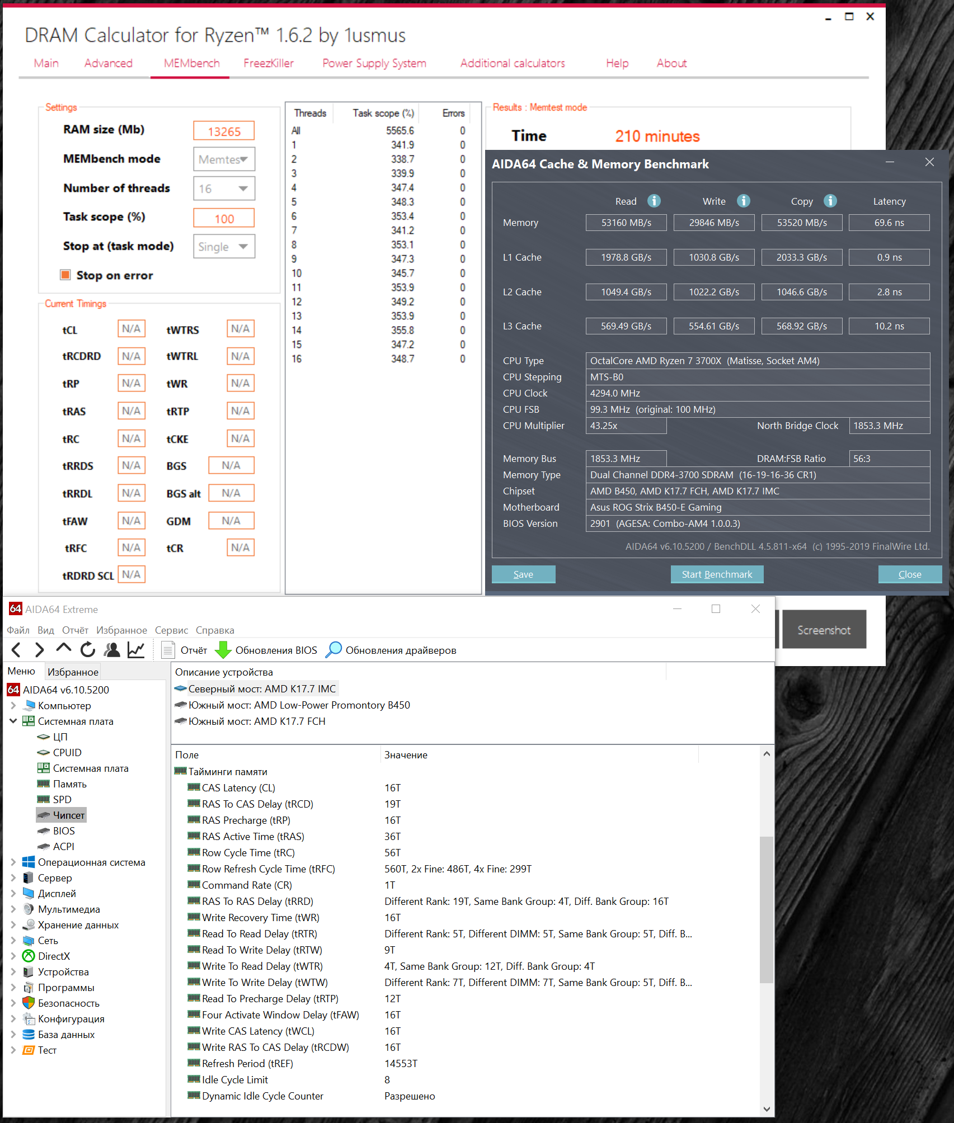Click Close in the benchmark dialog
Screen dimensions: 954x1123
(910, 574)
